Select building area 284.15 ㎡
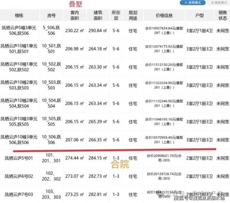This screenshot has height=203, width=230. click(x=98, y=158)
